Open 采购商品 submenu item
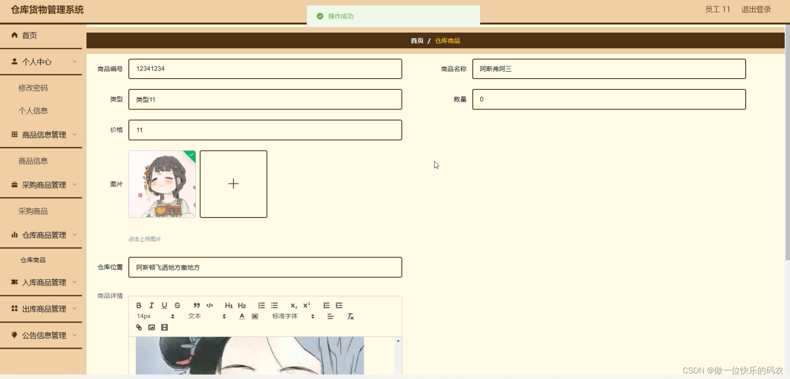This screenshot has width=790, height=379. pyautogui.click(x=33, y=211)
